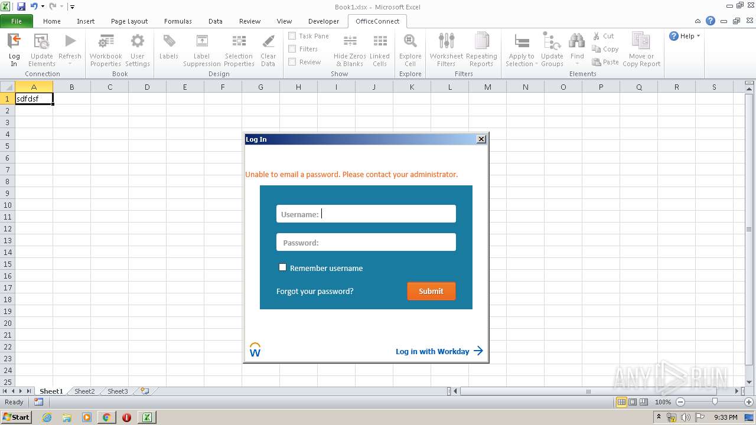Click the Update Elements icon
The height and width of the screenshot is (425, 756).
tap(42, 41)
